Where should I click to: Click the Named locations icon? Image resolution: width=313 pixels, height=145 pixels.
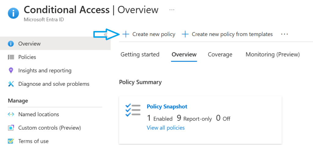pos(11,114)
